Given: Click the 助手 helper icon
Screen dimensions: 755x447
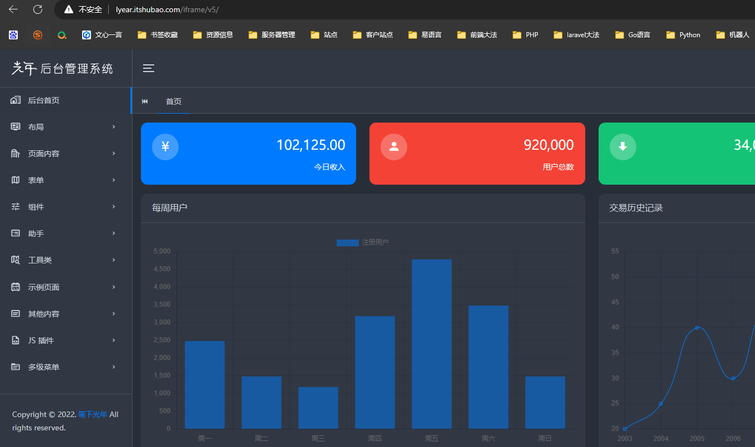Looking at the screenshot, I should pyautogui.click(x=16, y=233).
